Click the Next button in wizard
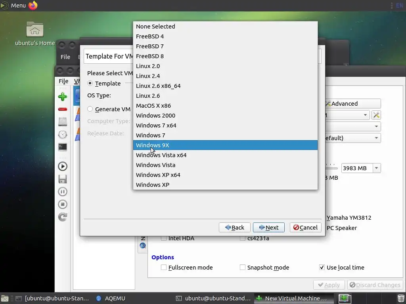This screenshot has width=406, height=304. [269, 228]
